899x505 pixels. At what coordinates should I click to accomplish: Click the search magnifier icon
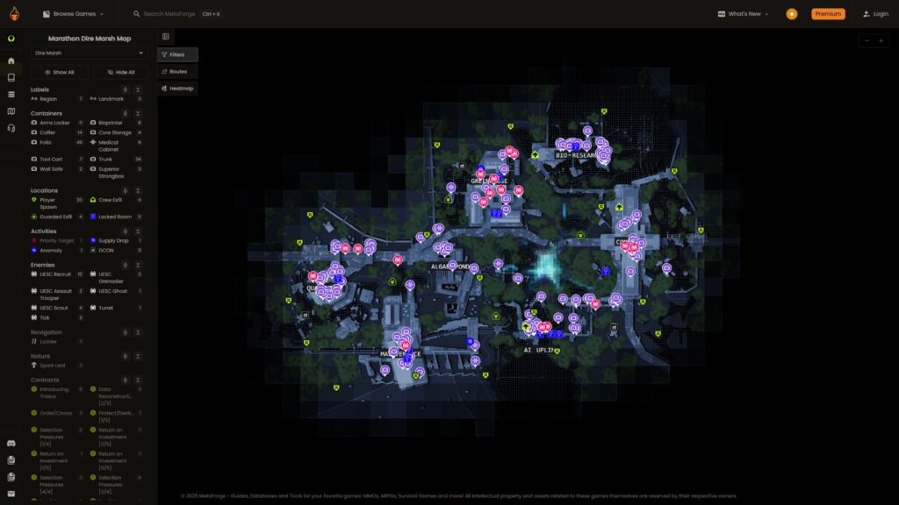pos(136,14)
